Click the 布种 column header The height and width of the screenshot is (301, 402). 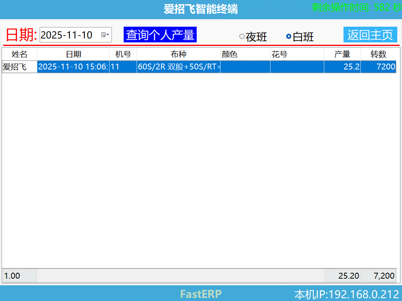[178, 54]
